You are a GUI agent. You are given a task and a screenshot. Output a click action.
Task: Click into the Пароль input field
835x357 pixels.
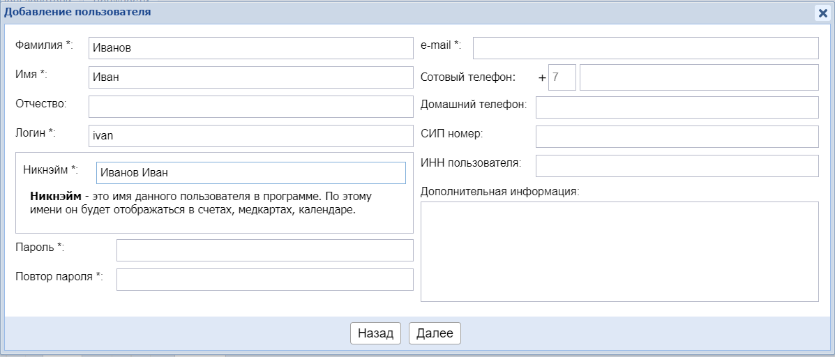pos(264,250)
